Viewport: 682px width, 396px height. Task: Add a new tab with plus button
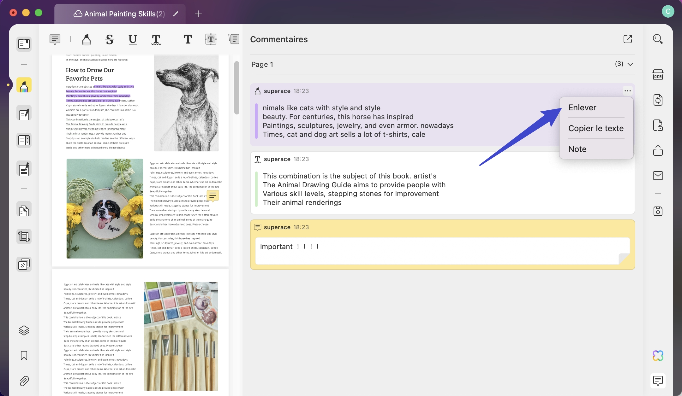[x=198, y=14]
